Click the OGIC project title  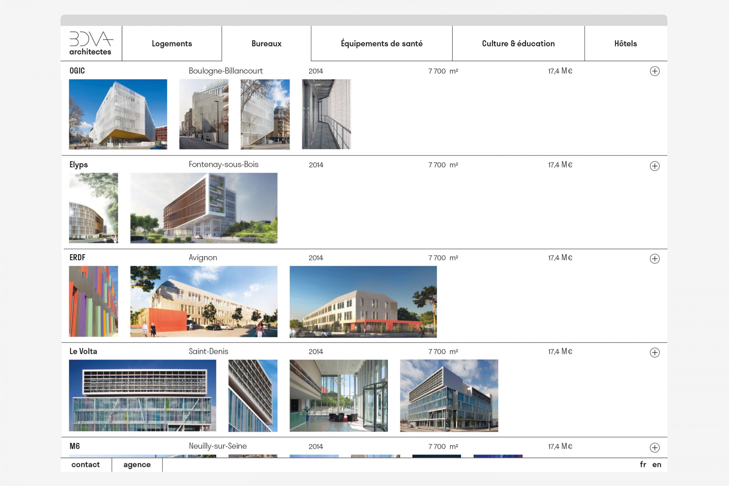pos(77,71)
